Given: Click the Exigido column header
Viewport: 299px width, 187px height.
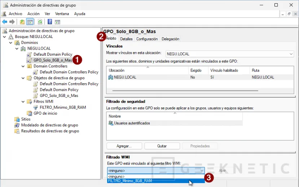Looking at the screenshot, I should 198,70.
